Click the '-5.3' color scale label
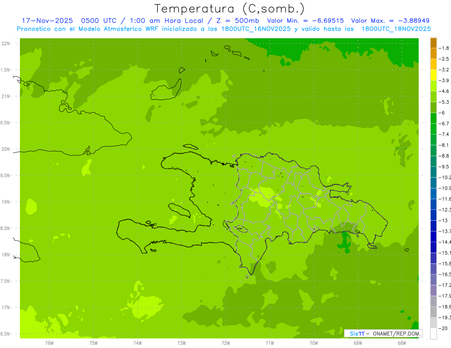The height and width of the screenshot is (348, 451). (445, 102)
